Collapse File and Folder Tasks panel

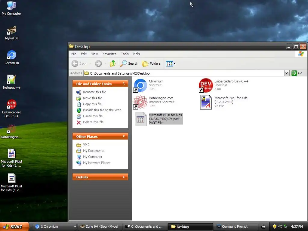(x=124, y=84)
